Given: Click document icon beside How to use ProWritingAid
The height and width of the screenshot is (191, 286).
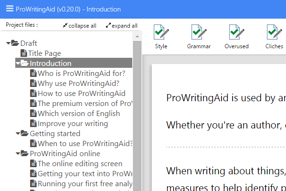Looking at the screenshot, I should [33, 94].
